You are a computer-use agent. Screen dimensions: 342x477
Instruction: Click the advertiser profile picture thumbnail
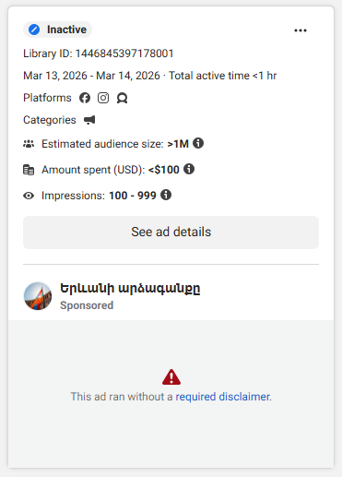[38, 296]
